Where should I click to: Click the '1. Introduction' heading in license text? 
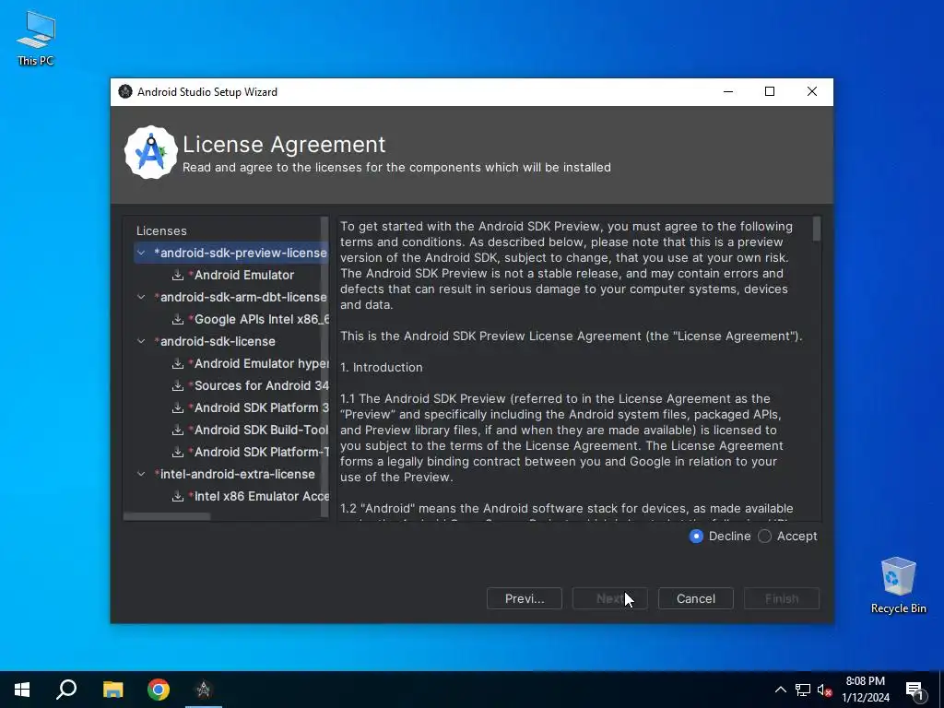tap(381, 367)
